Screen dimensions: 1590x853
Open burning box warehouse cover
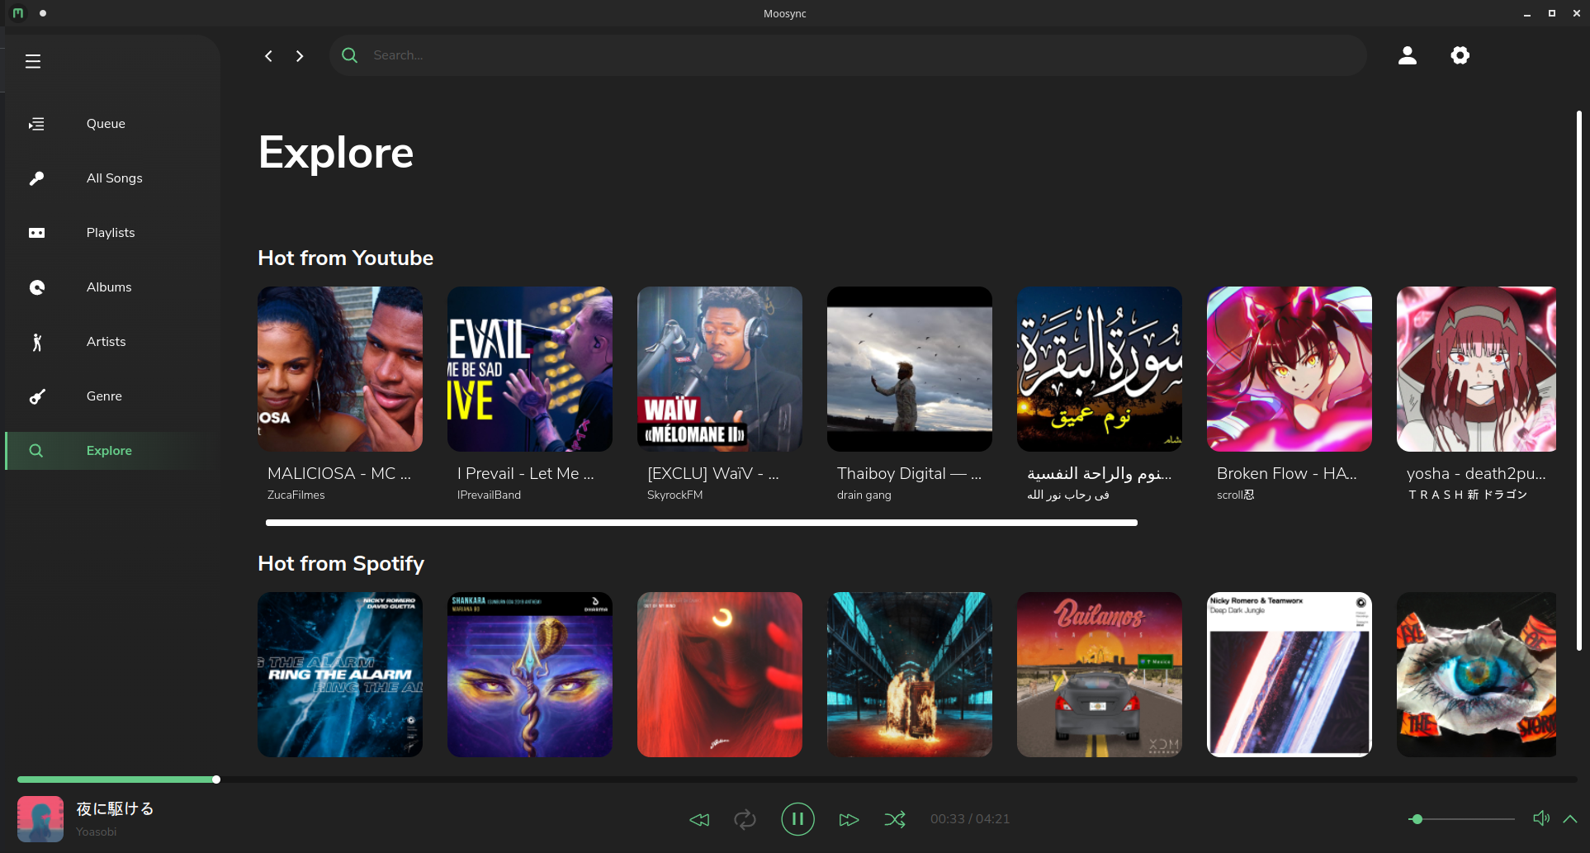click(910, 675)
